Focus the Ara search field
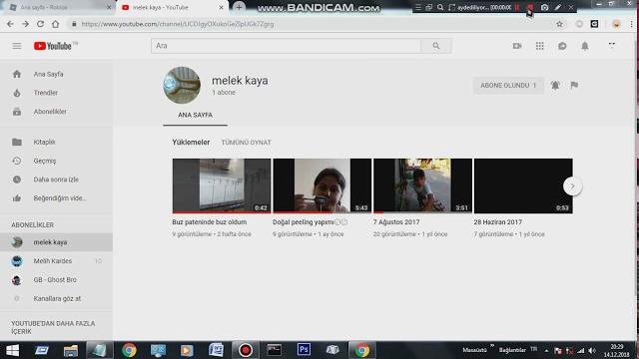 pyautogui.click(x=287, y=46)
